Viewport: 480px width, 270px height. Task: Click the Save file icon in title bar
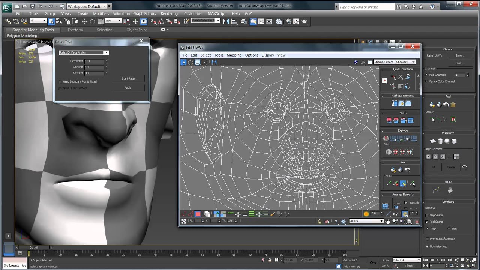pos(32,6)
